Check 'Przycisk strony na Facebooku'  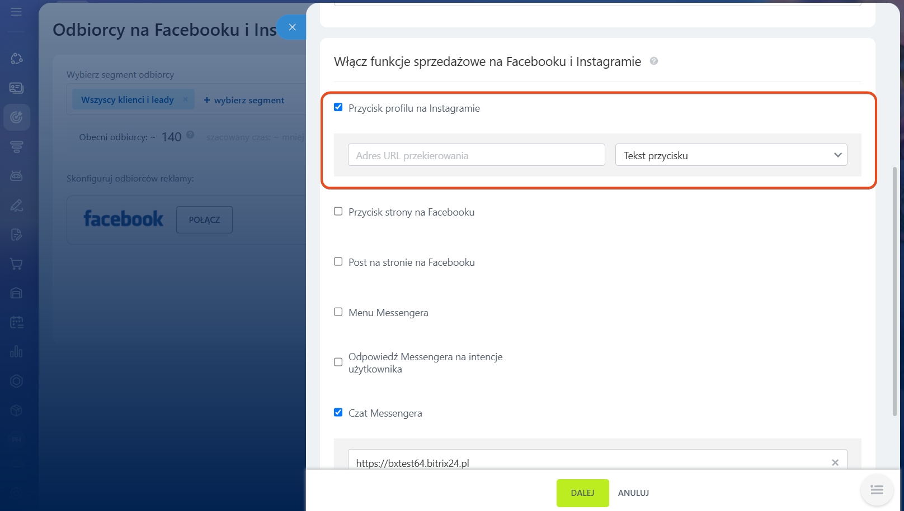[x=338, y=211]
